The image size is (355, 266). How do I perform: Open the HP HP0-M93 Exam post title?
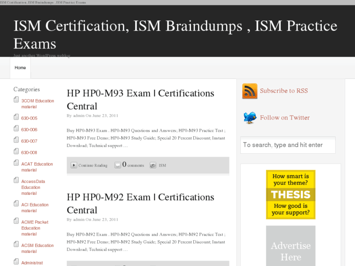(x=140, y=100)
